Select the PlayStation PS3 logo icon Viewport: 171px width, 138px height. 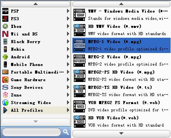click(5, 19)
